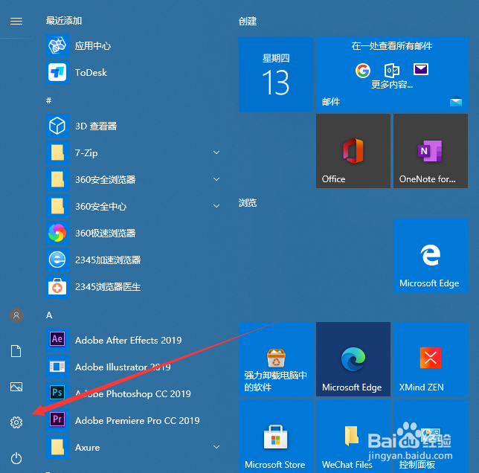Open 360安全中心 folder icon

coord(57,206)
